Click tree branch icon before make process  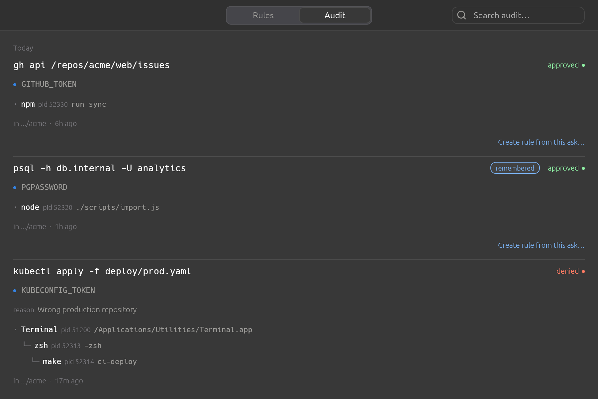click(x=36, y=361)
